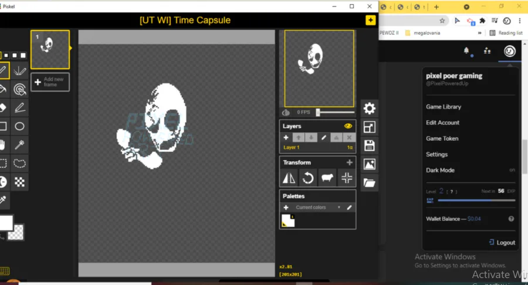Select the Eraser tool
528x285 pixels.
(3, 108)
